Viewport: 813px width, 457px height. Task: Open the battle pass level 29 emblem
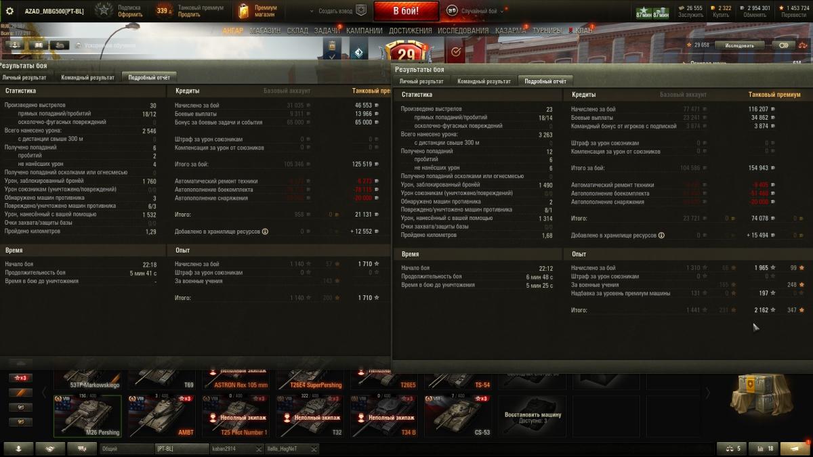[x=406, y=51]
